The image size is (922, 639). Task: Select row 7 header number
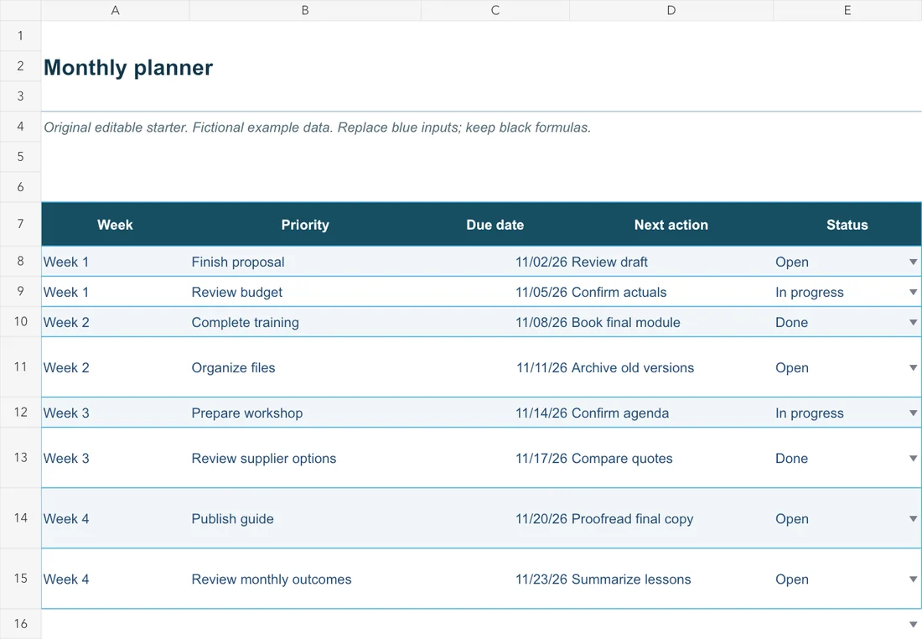21,224
